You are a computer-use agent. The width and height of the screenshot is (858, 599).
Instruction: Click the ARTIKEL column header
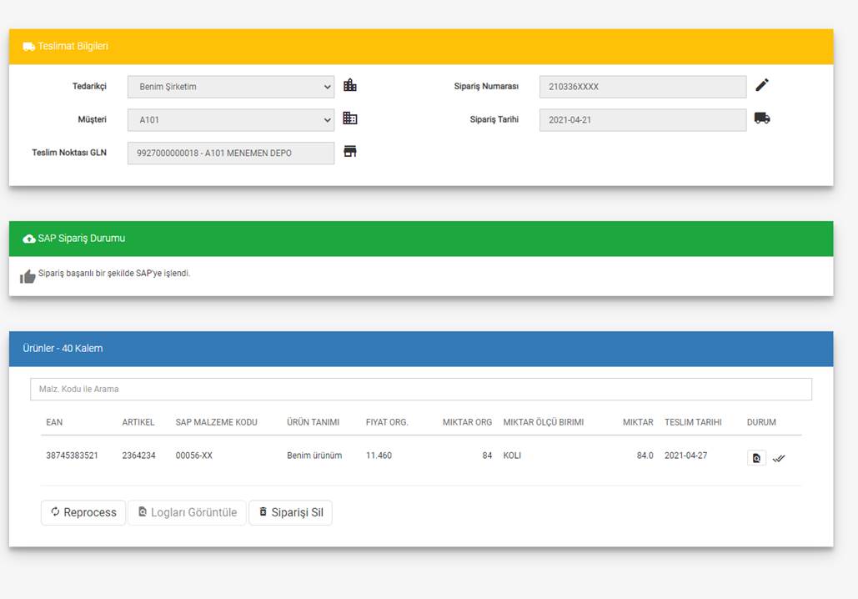[138, 422]
